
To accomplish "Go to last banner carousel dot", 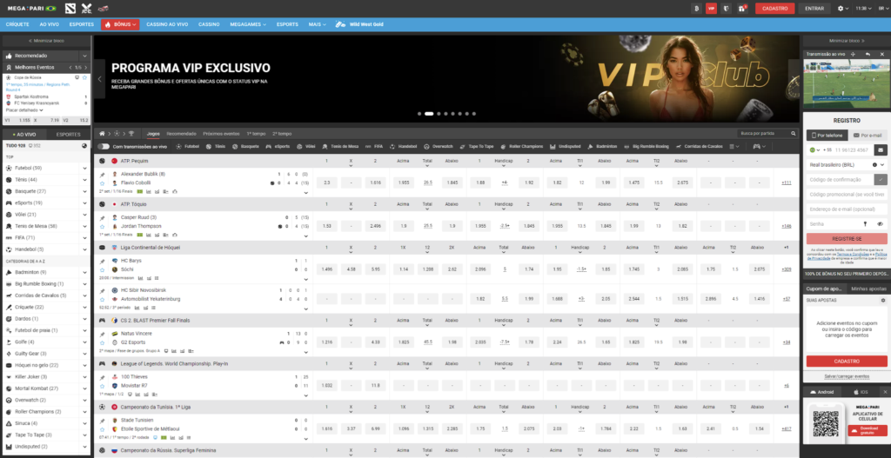I will (x=474, y=114).
